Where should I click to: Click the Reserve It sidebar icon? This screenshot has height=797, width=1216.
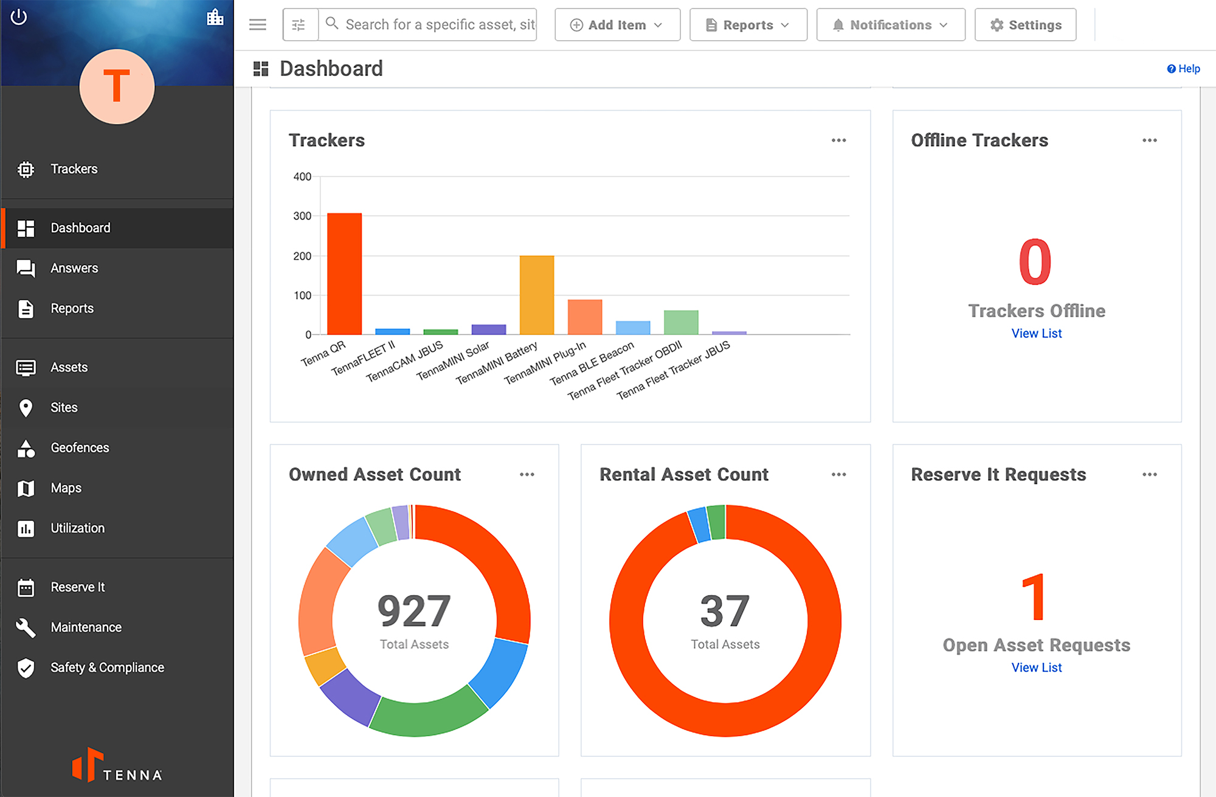25,586
